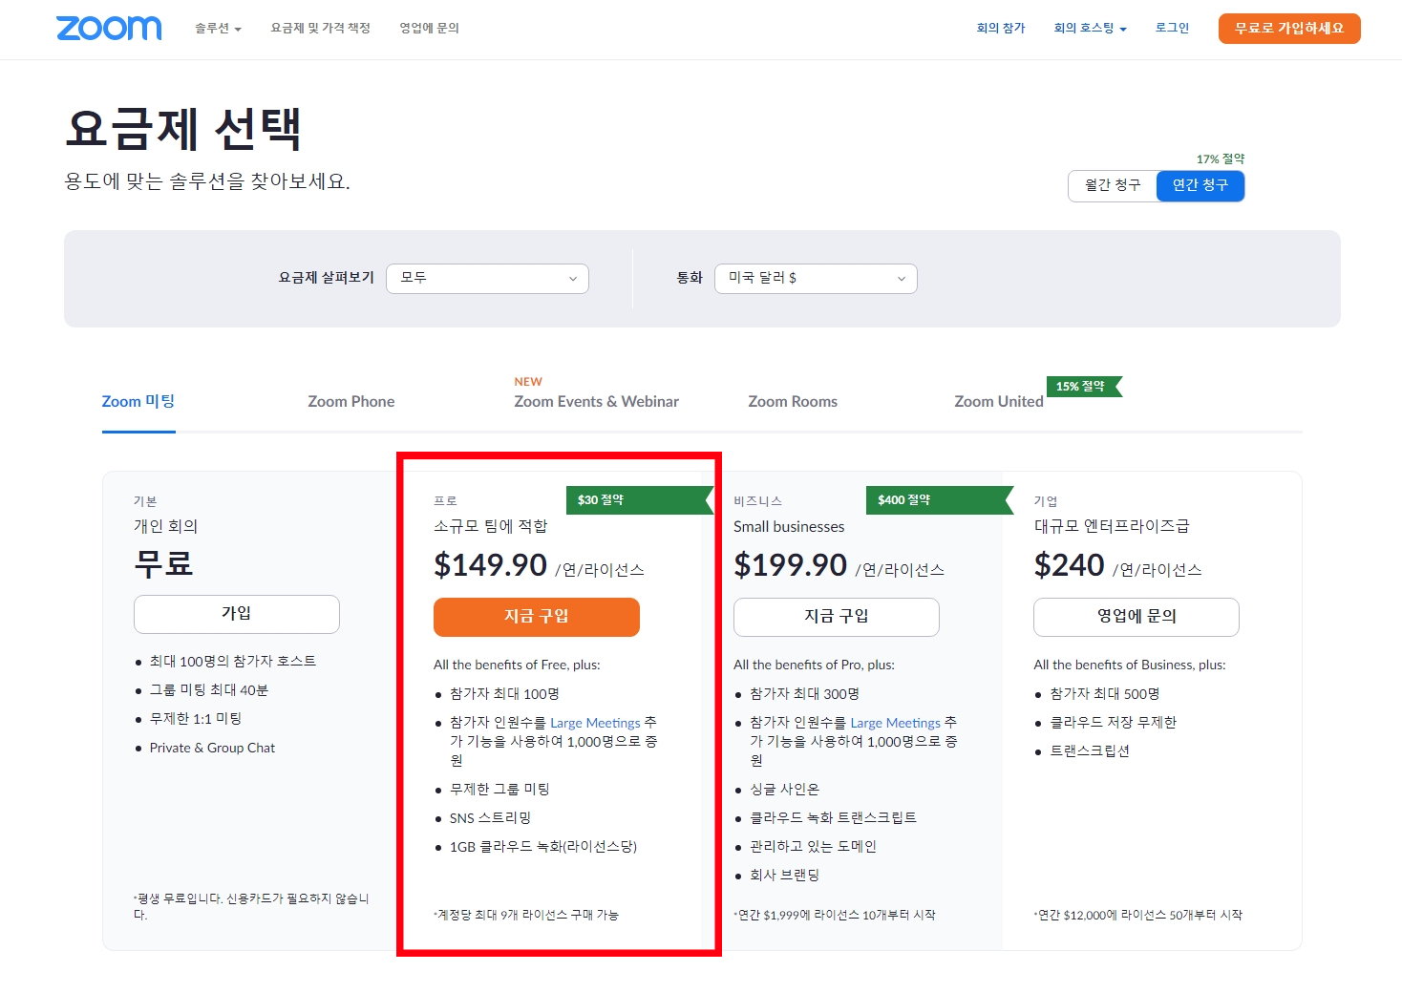The height and width of the screenshot is (993, 1402).
Task: Open Large Meetings link in Business plan
Action: [x=896, y=723]
